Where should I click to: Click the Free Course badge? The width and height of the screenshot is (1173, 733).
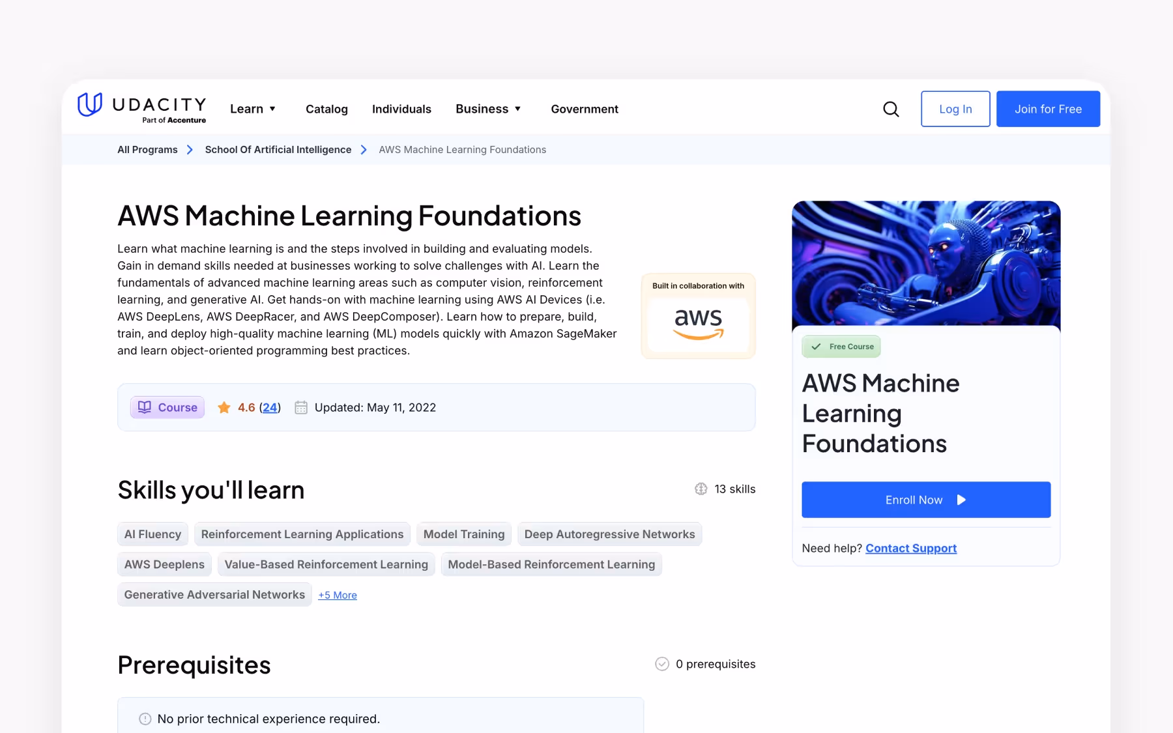(841, 347)
